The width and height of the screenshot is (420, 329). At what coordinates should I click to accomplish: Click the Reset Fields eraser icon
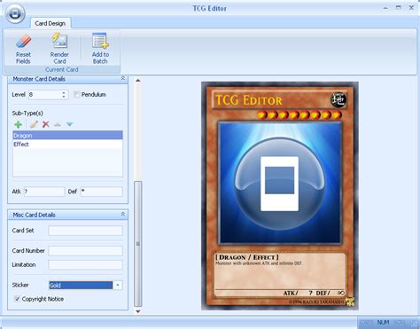[24, 42]
